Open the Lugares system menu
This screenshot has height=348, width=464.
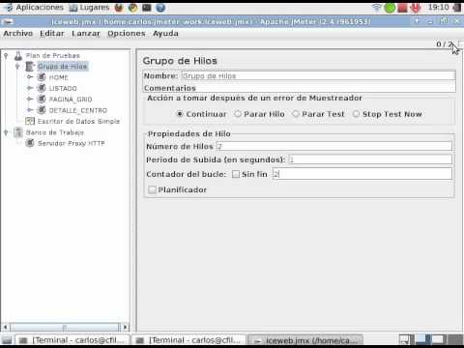click(90, 7)
